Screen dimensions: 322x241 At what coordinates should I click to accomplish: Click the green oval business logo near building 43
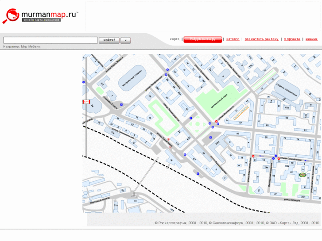tap(303, 175)
